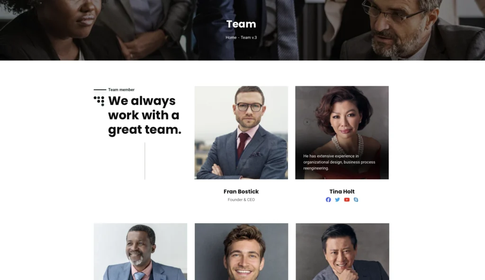The width and height of the screenshot is (485, 280).
Task: Open photo of smiling curly-haired man
Action: [x=241, y=252]
